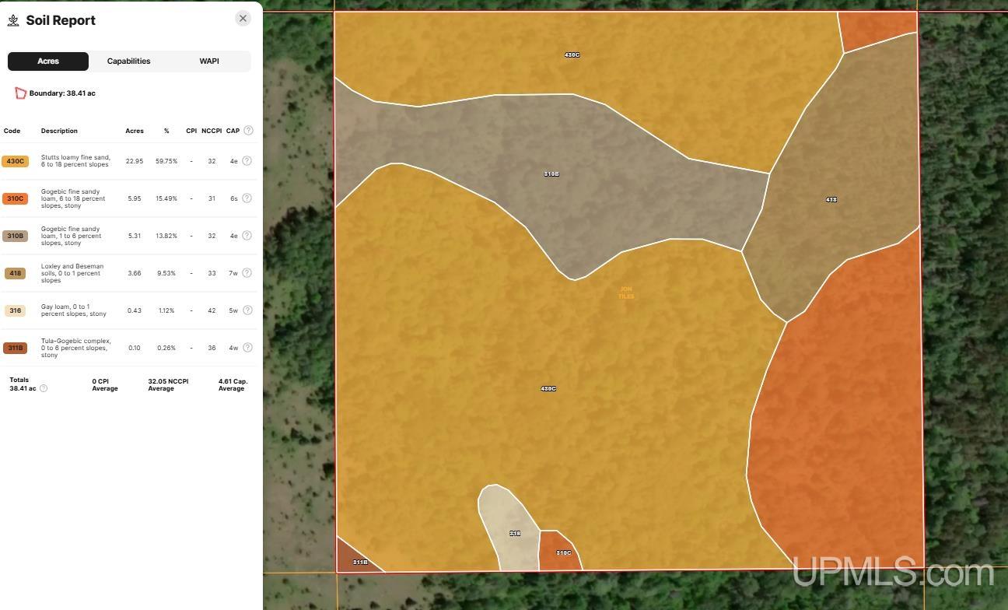
Task: Click the help icon beside CAP column header
Action: [248, 131]
